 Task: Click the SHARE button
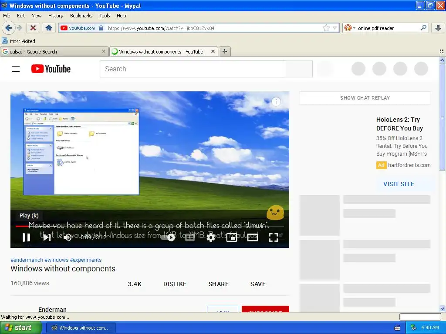[x=219, y=284]
